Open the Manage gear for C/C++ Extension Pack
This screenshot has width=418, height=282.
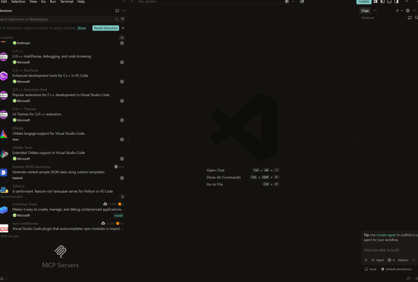pos(122,101)
